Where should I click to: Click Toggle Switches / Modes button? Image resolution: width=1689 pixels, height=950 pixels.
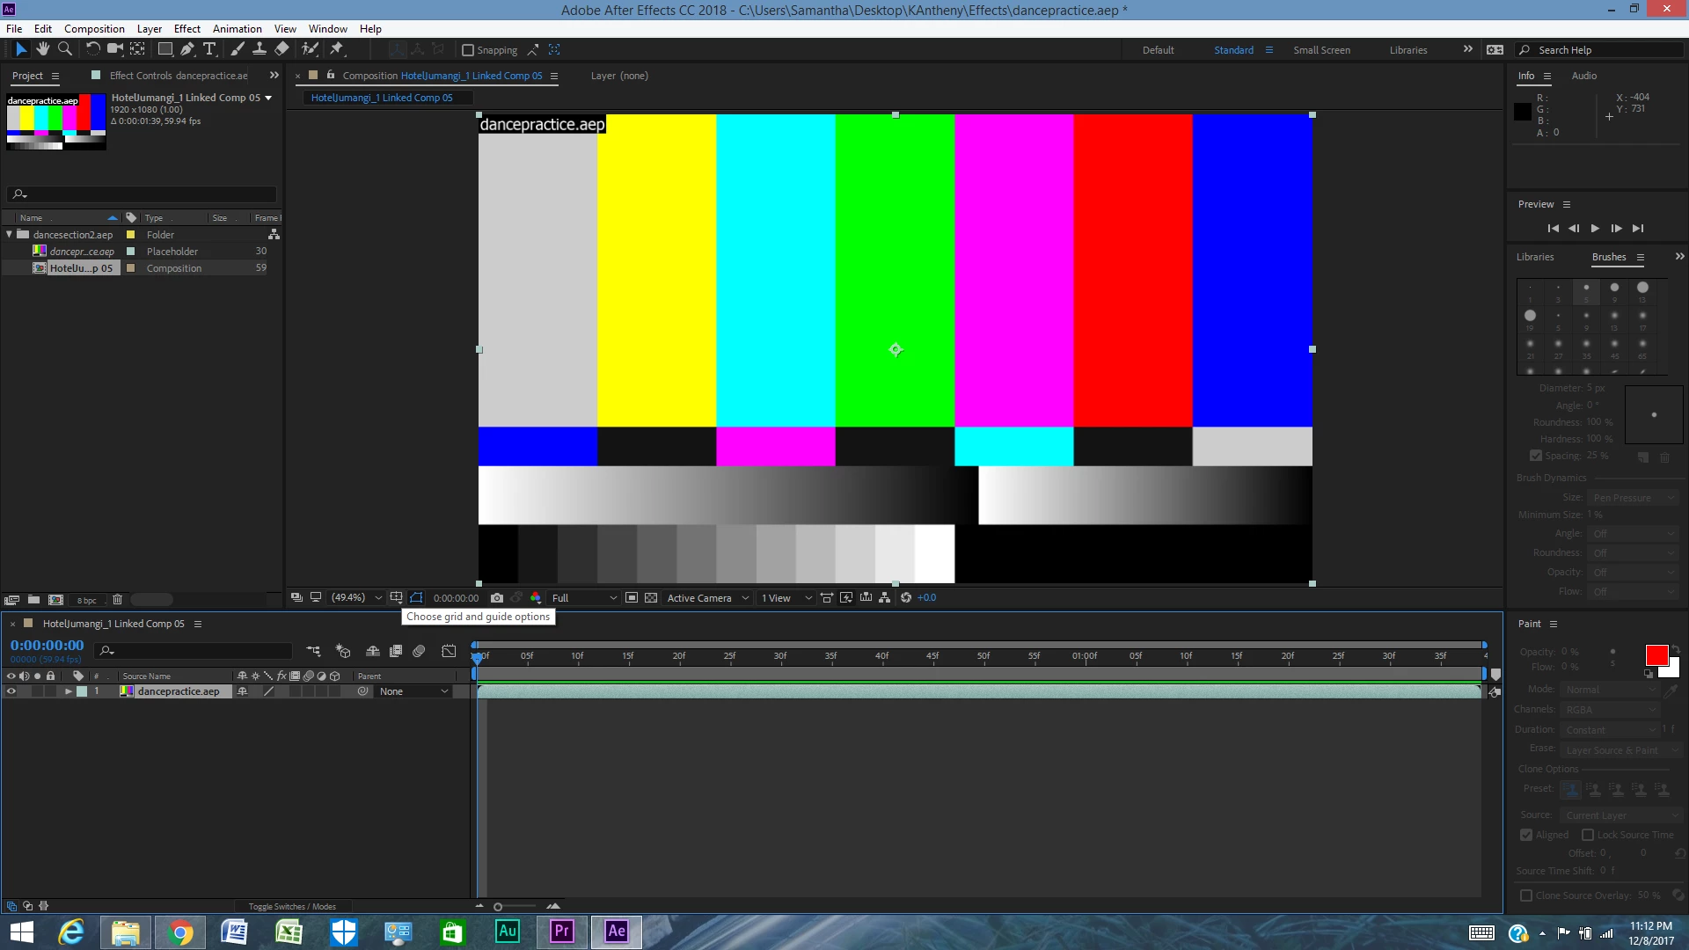point(292,906)
